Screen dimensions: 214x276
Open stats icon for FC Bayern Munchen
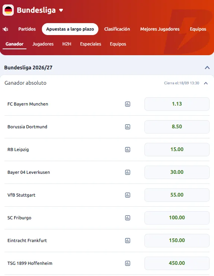(x=128, y=104)
